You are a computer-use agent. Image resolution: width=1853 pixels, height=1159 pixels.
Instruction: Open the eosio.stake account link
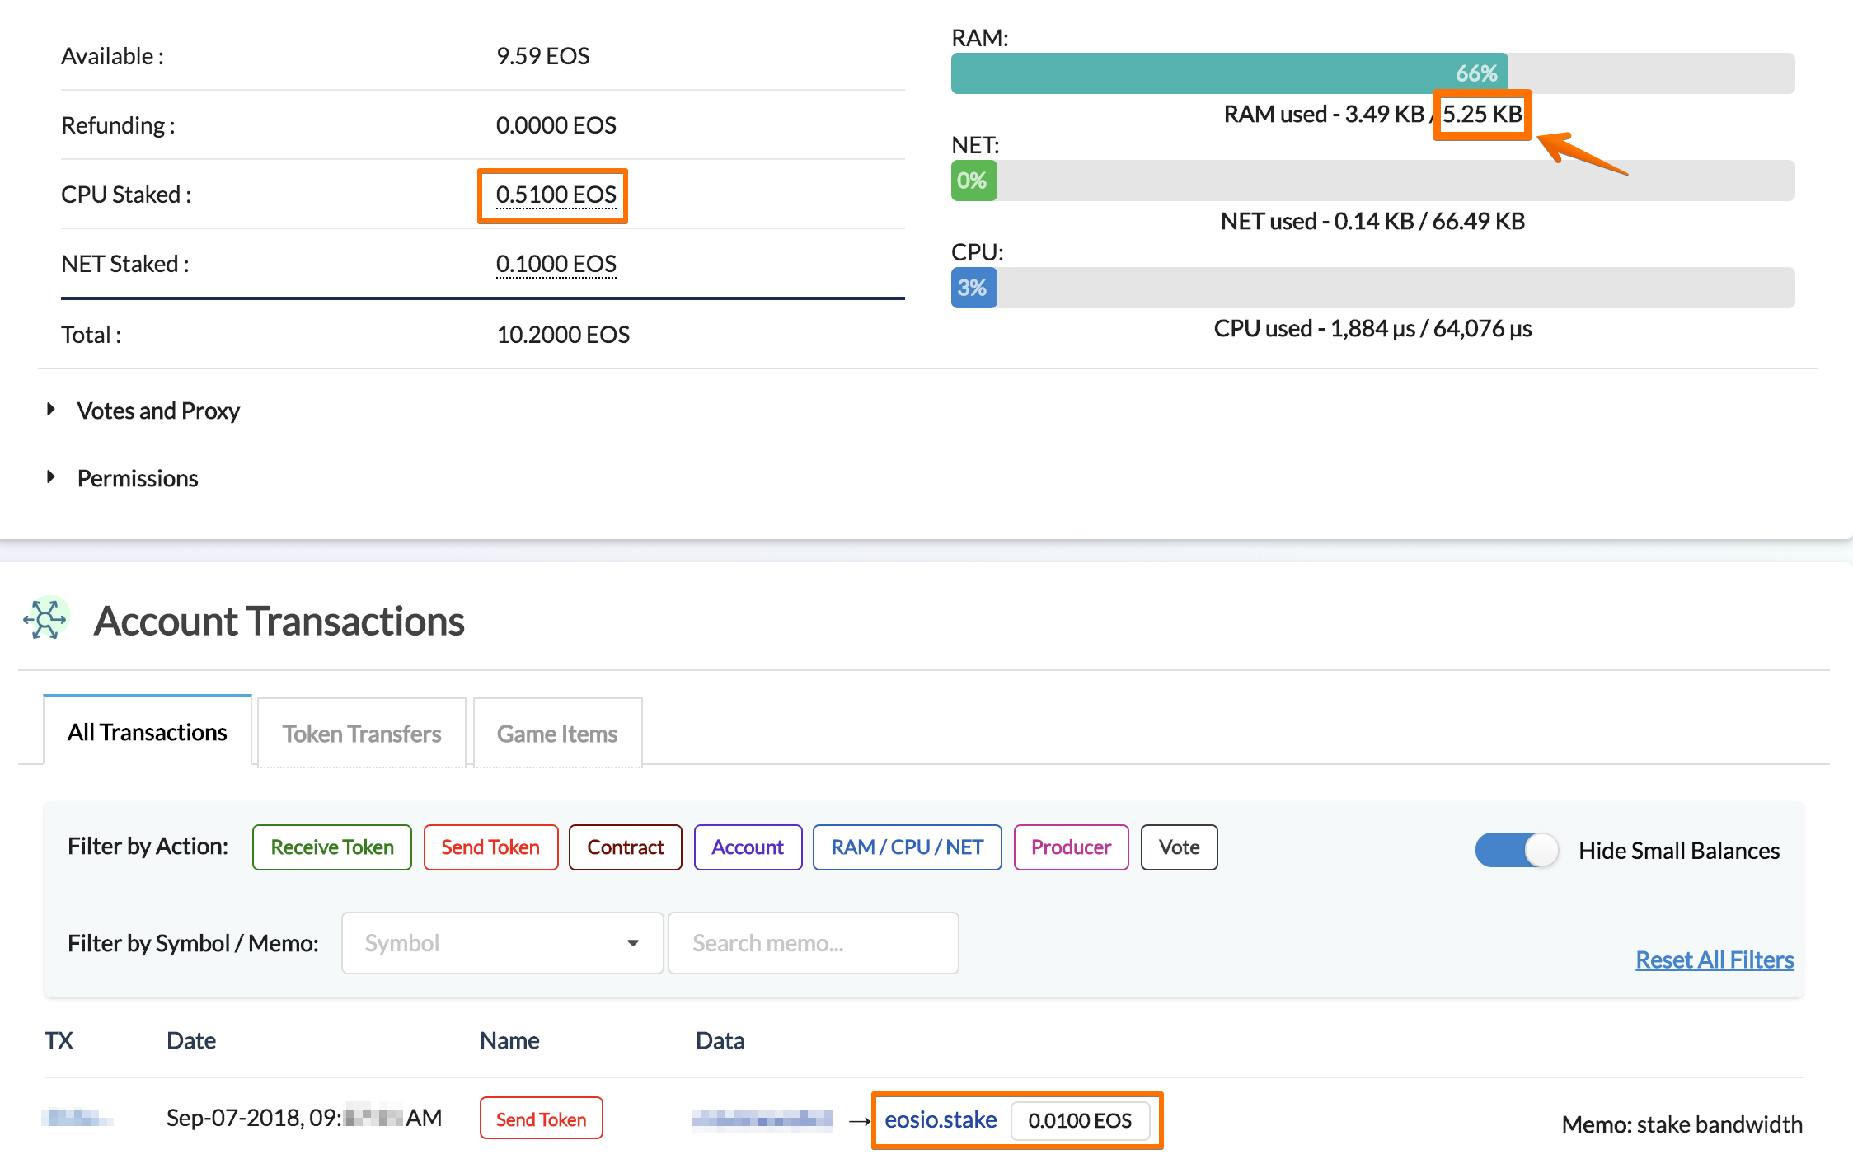click(941, 1119)
